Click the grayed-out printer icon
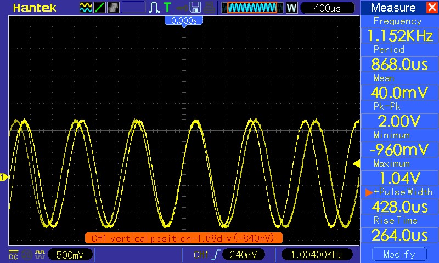439x263 pixels. point(210,8)
